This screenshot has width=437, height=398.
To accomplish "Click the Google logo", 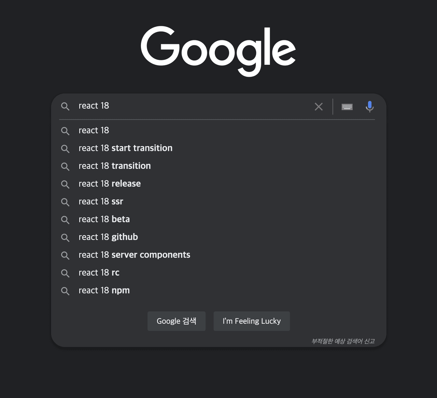I will coord(218,50).
